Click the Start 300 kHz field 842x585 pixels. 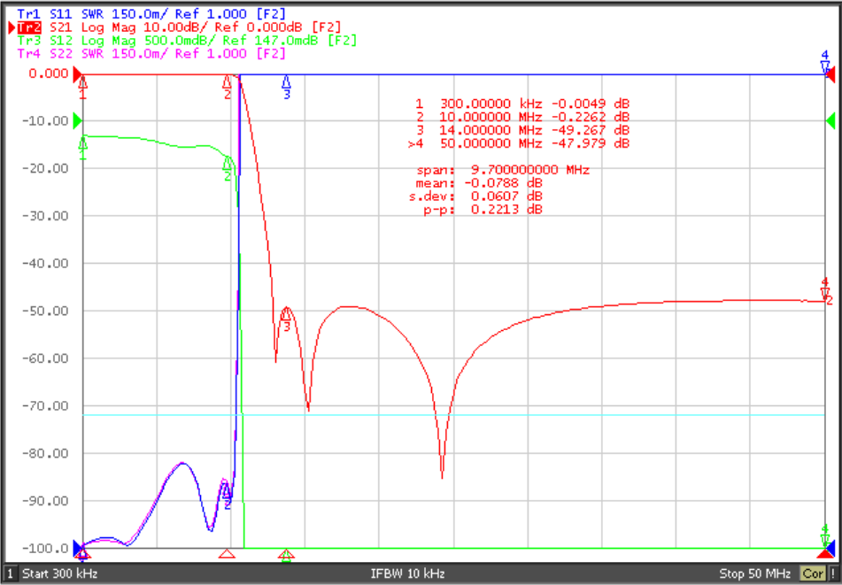59,573
